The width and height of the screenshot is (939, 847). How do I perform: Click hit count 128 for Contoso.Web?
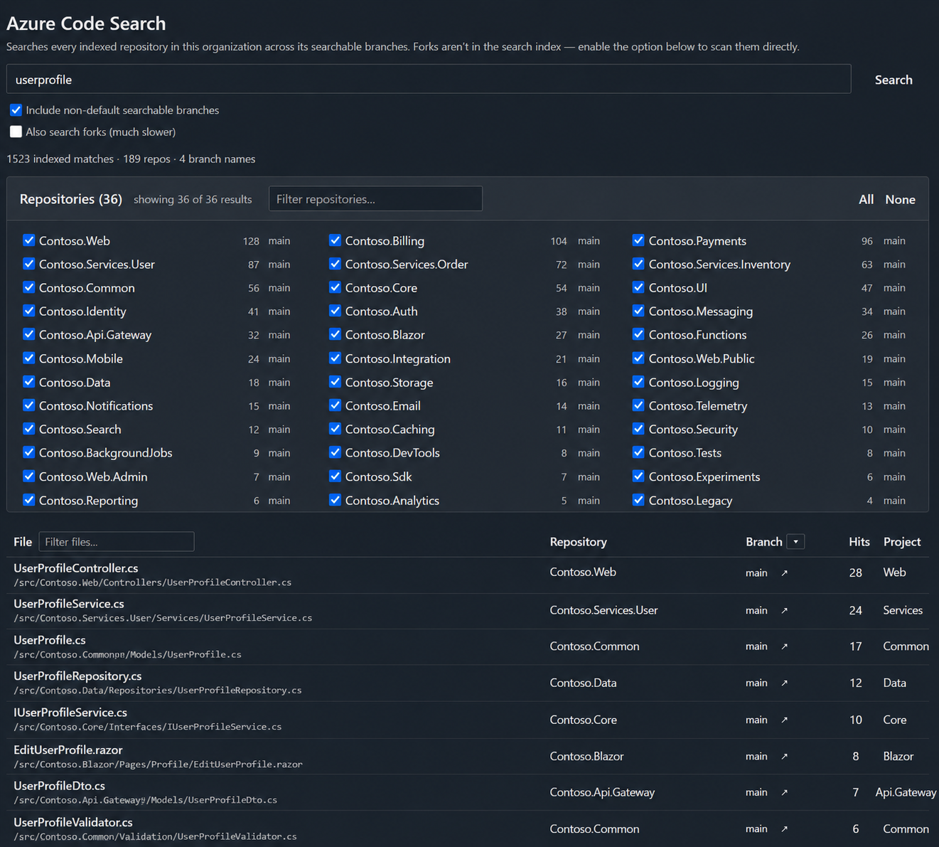point(251,241)
